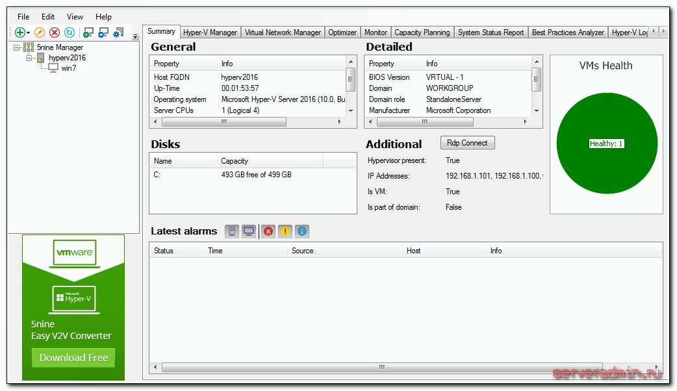The width and height of the screenshot is (677, 391).
Task: Switch to the Capacity Planning tab
Action: (x=422, y=32)
